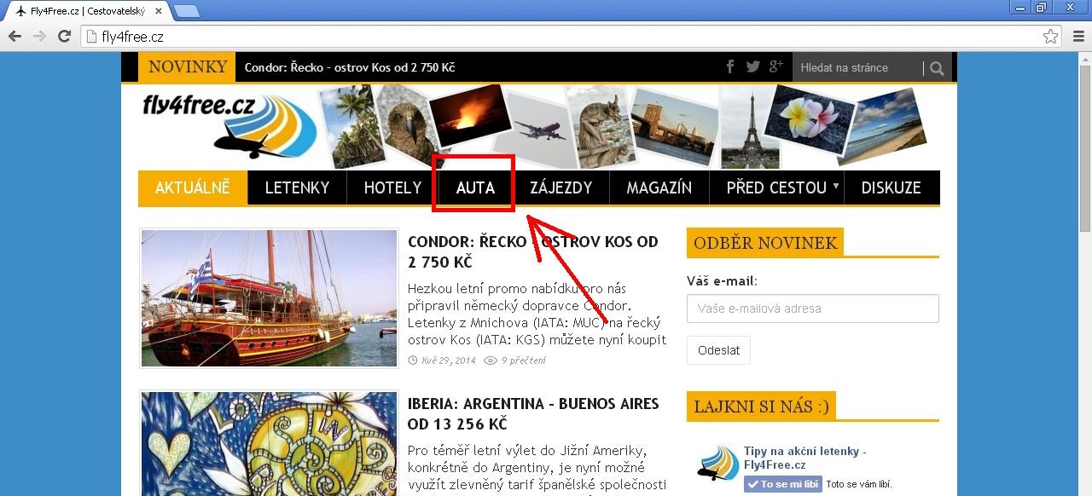Like page via To se mi líbí button
This screenshot has height=496, width=1092.
782,484
